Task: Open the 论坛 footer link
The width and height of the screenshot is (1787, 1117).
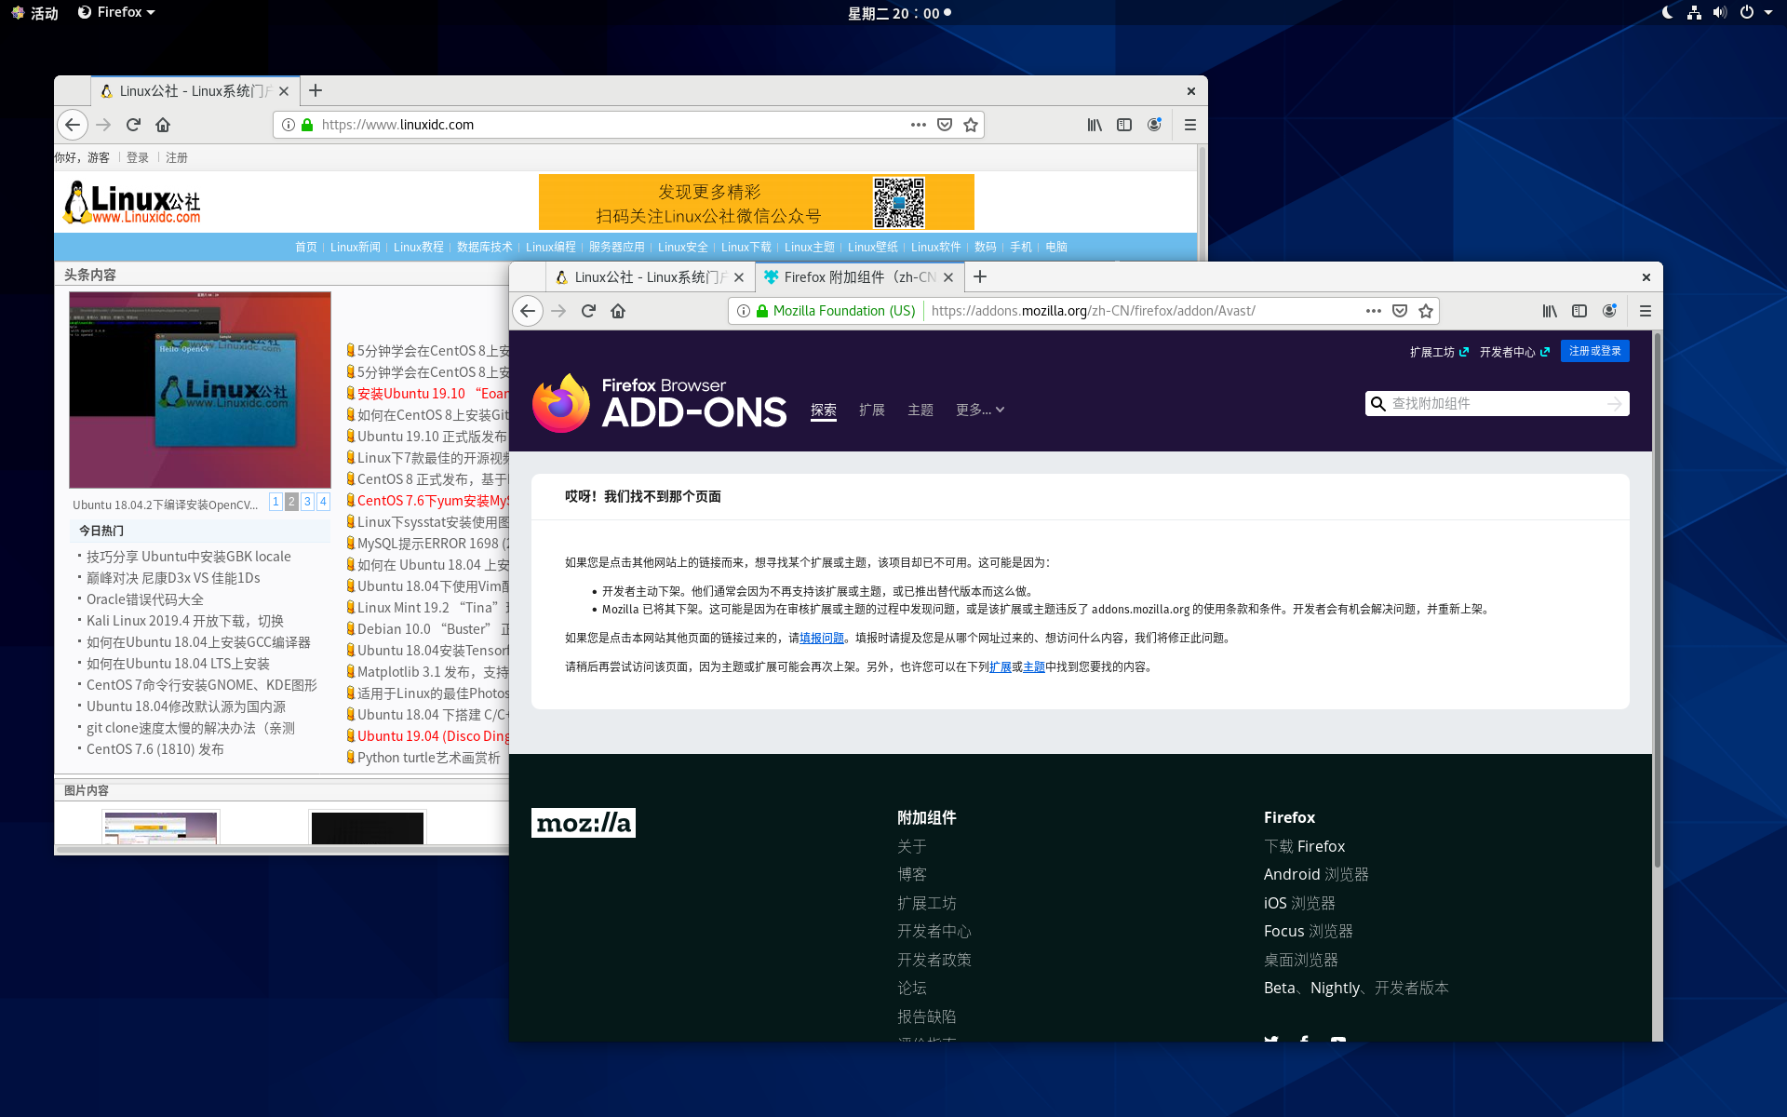Action: coord(912,988)
